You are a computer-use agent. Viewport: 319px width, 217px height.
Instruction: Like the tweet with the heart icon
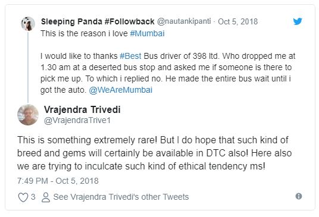(x=23, y=197)
